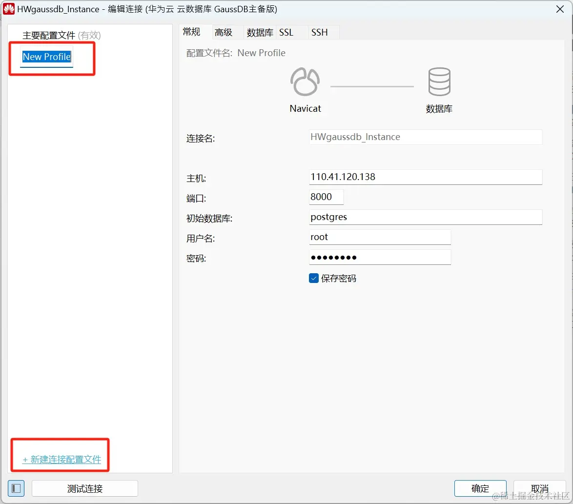Click the 主机: label
The image size is (573, 504).
click(196, 178)
